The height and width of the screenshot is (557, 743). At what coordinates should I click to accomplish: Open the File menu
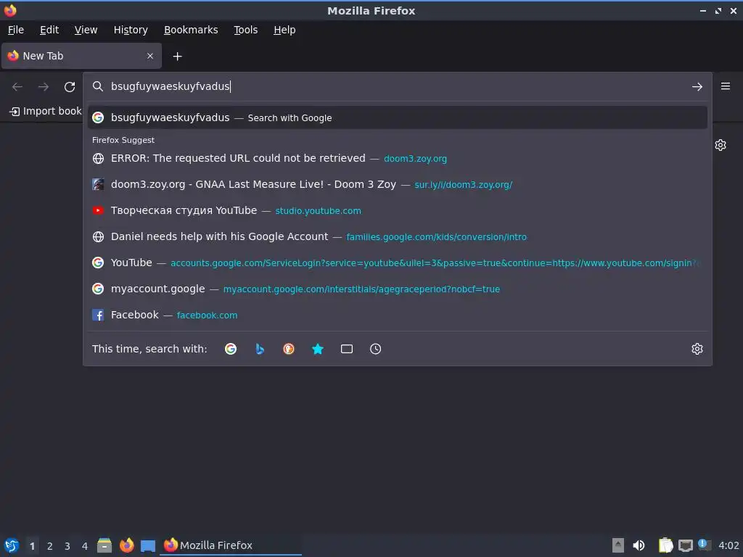coord(16,30)
